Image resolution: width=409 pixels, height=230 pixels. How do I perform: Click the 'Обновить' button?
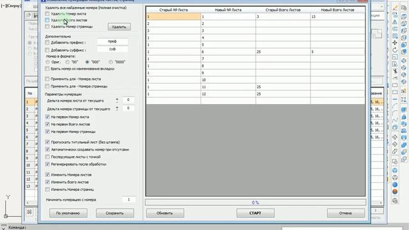[x=165, y=213]
